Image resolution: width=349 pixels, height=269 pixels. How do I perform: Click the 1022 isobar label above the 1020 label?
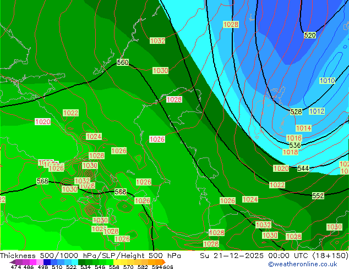(71, 113)
